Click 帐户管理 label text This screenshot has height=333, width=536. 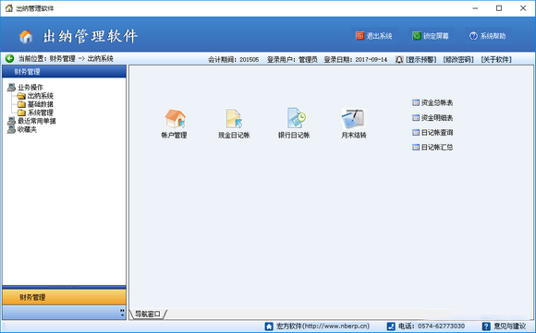tap(174, 135)
